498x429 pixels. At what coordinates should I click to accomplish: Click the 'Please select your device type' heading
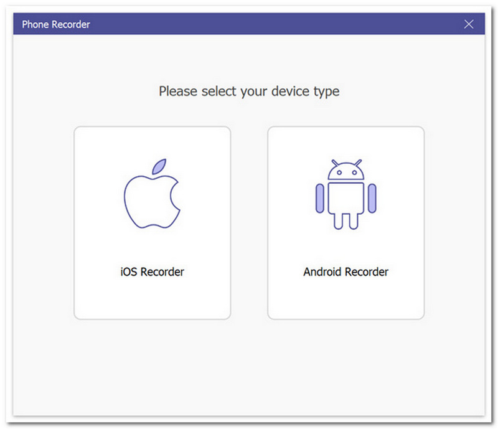[x=249, y=92]
